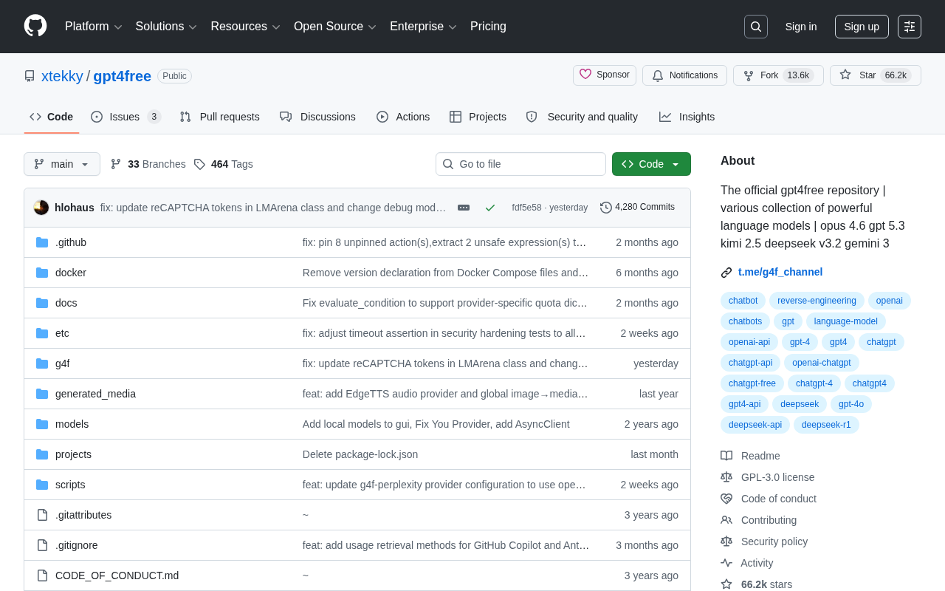
Task: Open the Contributing link
Action: click(758, 520)
